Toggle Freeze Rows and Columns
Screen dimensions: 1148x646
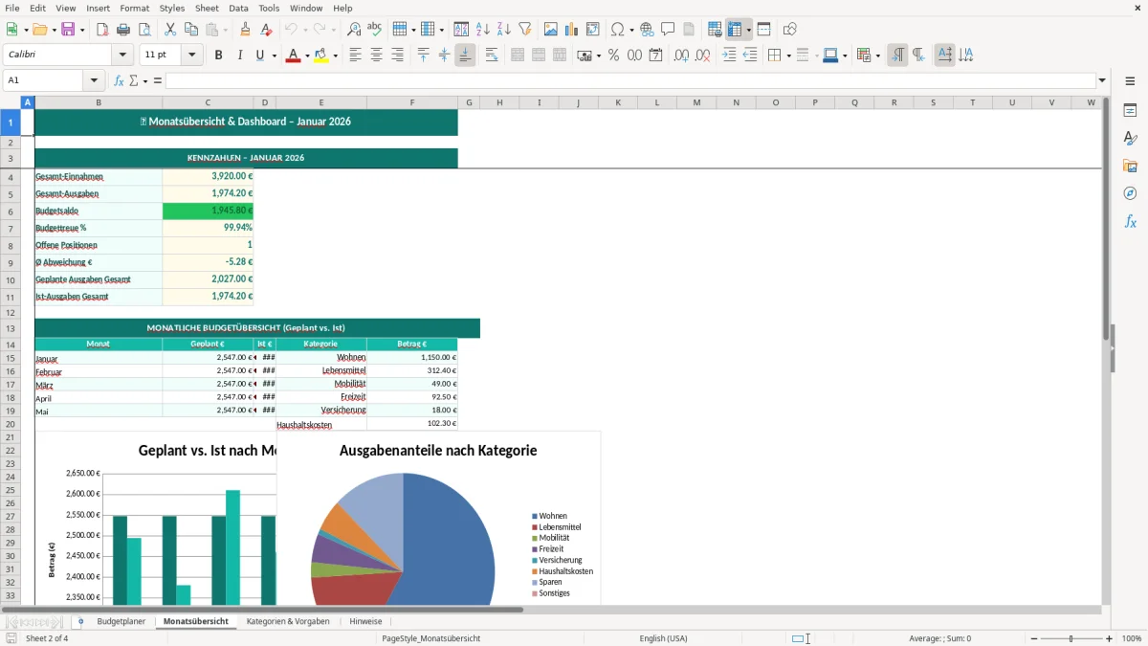pos(735,30)
